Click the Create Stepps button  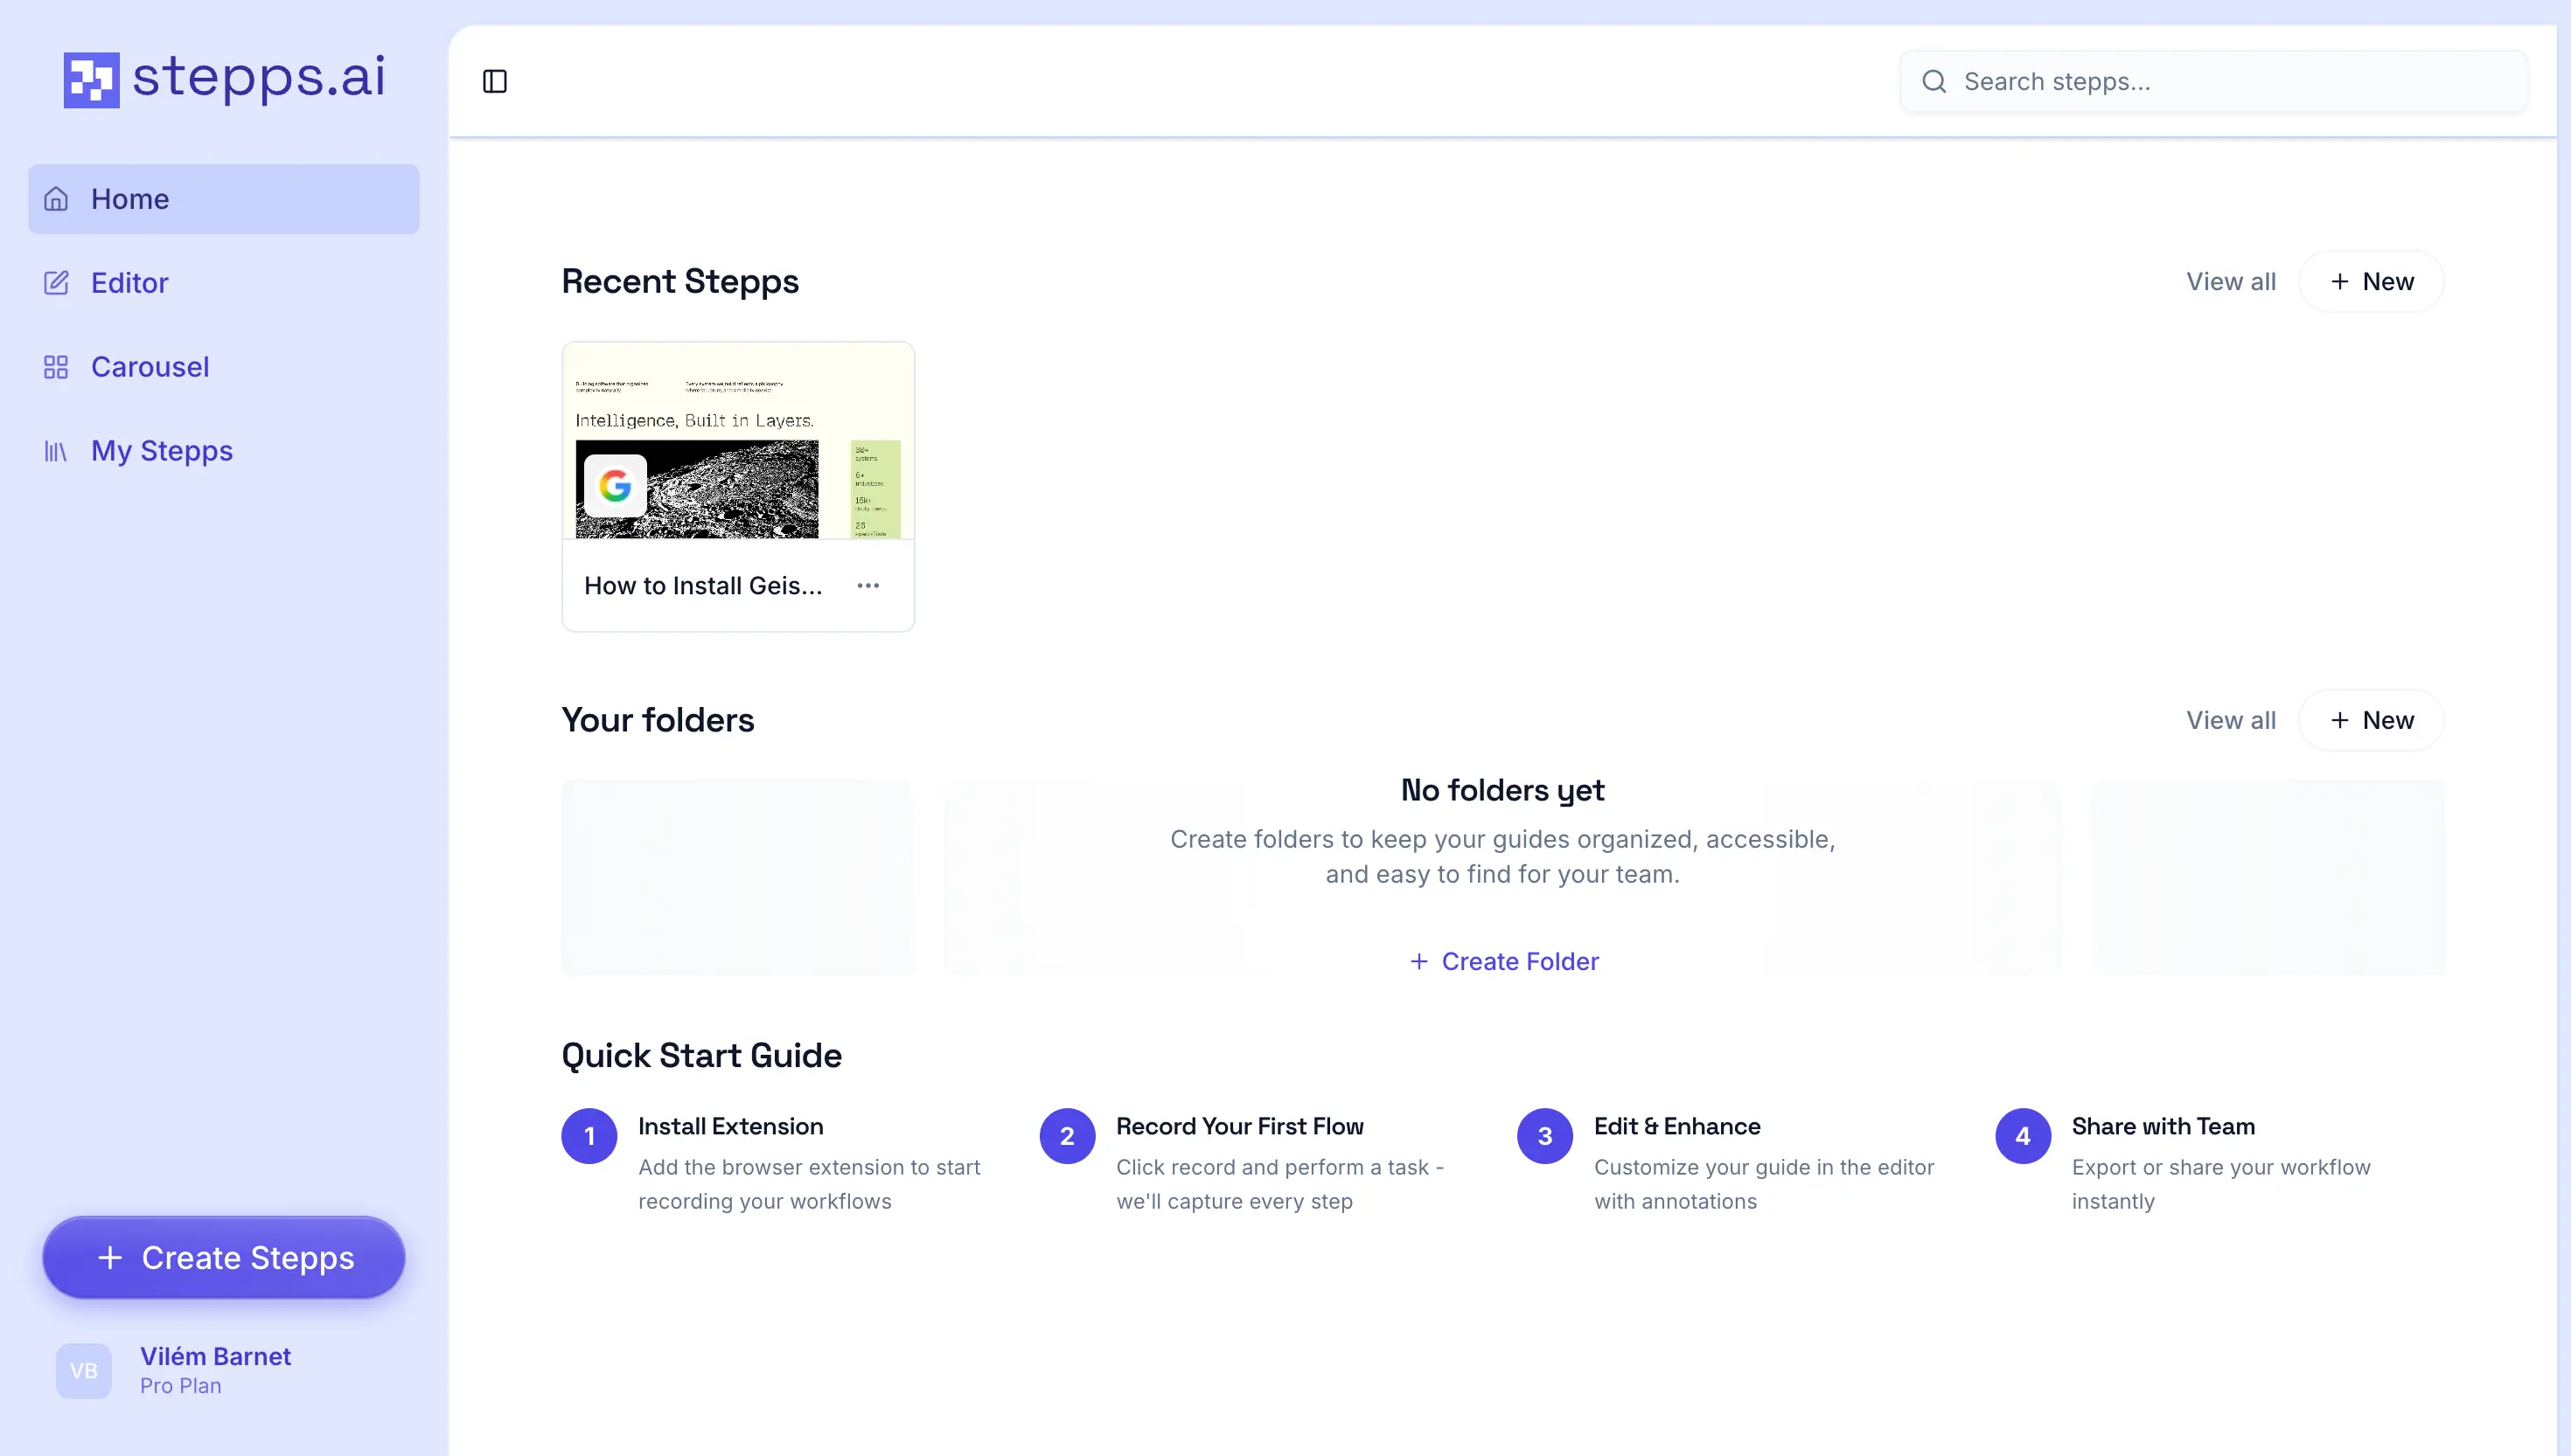pyautogui.click(x=223, y=1257)
